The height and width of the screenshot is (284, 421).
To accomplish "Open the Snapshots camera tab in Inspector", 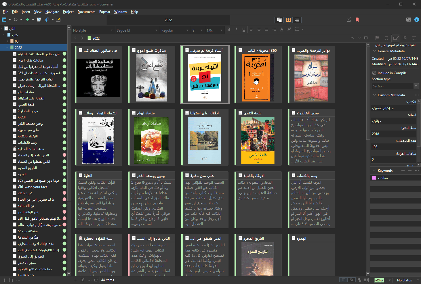I will [x=405, y=38].
